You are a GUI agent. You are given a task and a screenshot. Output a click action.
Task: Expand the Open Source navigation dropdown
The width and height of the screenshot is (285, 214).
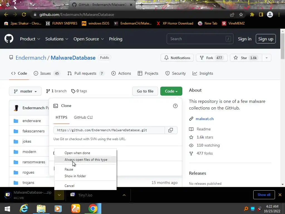89,39
